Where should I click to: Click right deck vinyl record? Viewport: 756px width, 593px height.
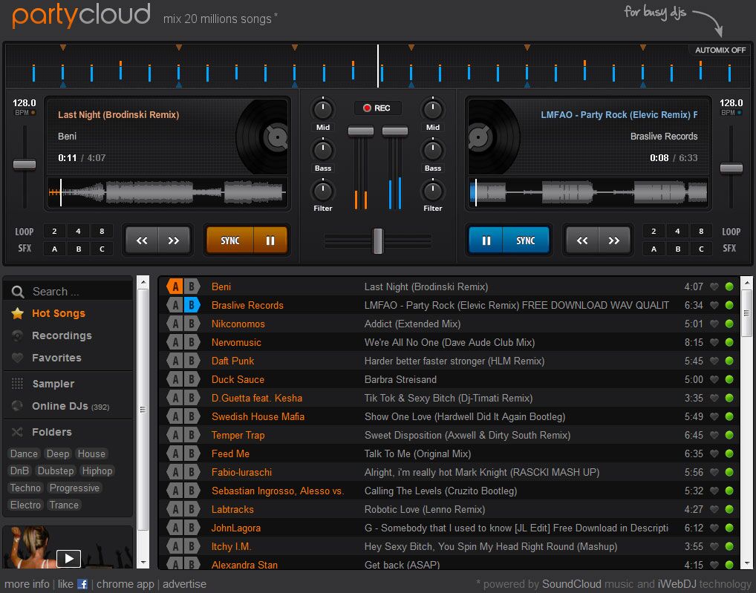pyautogui.click(x=494, y=138)
